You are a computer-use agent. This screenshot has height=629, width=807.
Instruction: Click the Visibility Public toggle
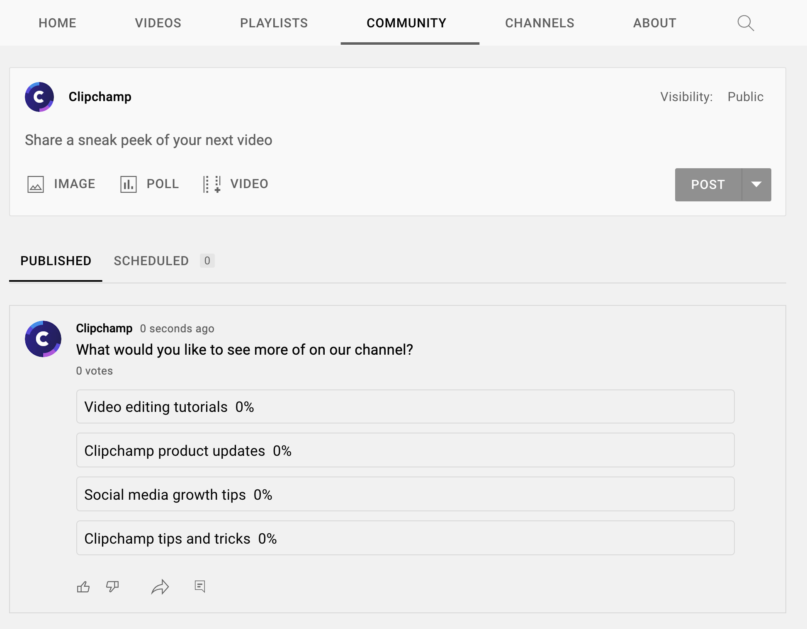pyautogui.click(x=746, y=96)
